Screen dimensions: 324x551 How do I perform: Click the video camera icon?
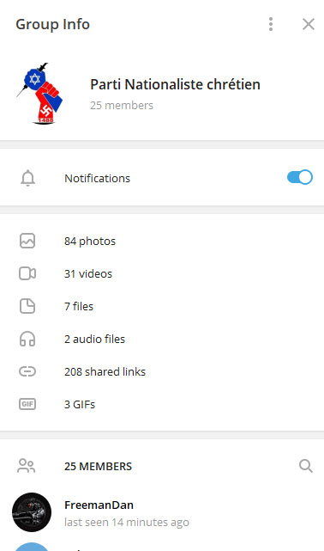click(x=27, y=273)
